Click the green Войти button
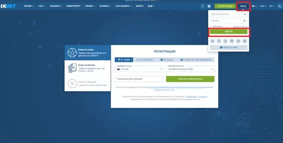The image size is (283, 143). click(229, 32)
